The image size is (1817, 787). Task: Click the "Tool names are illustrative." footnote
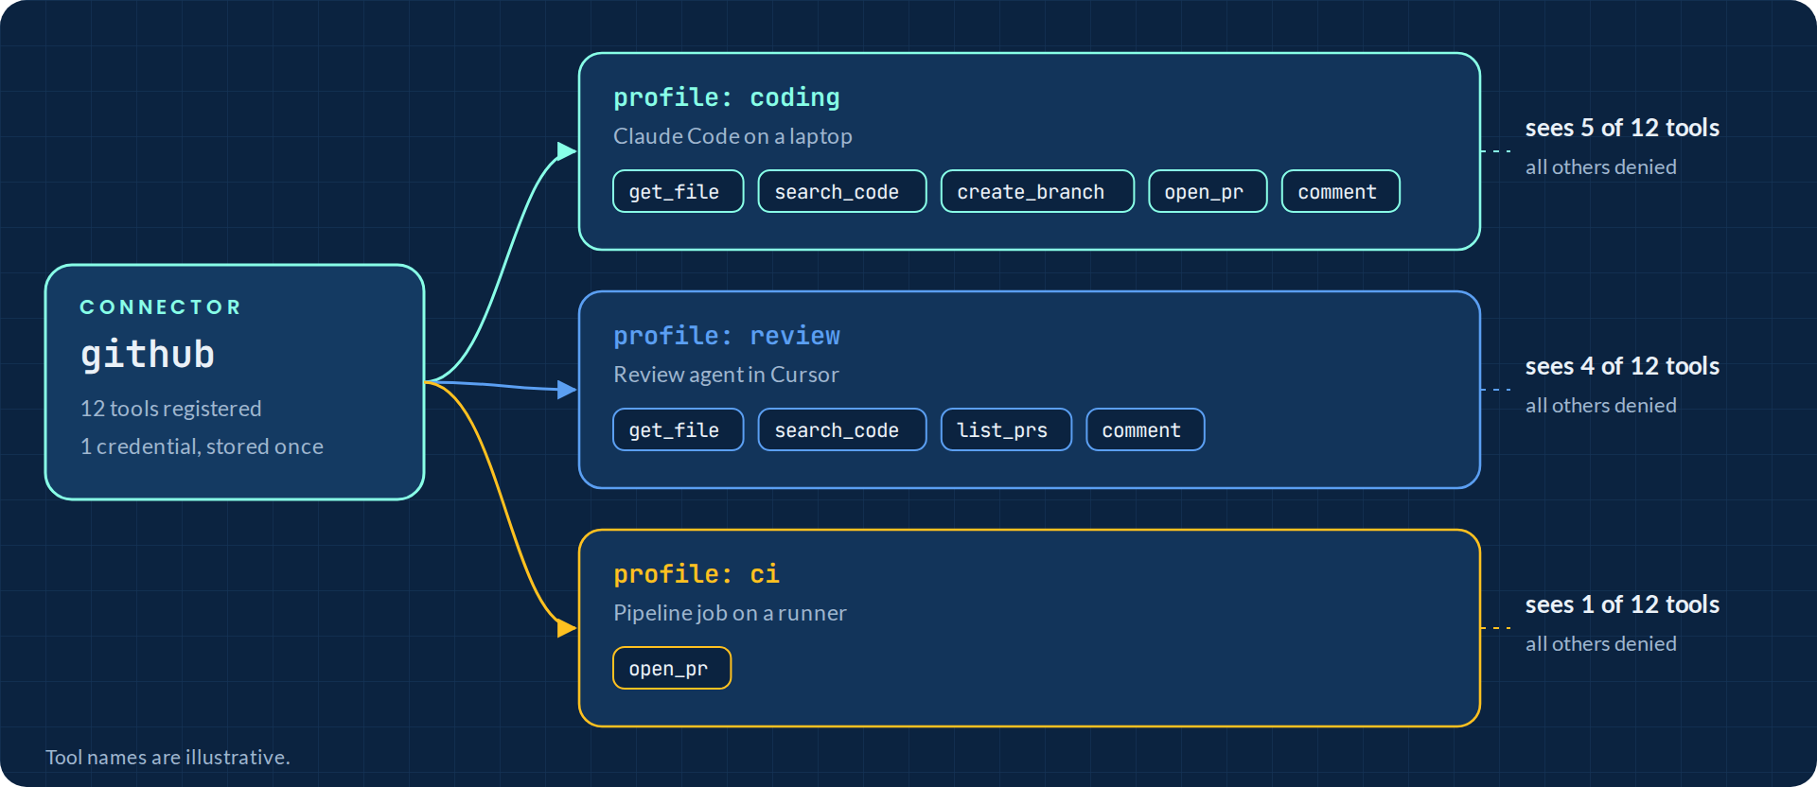[x=168, y=757]
